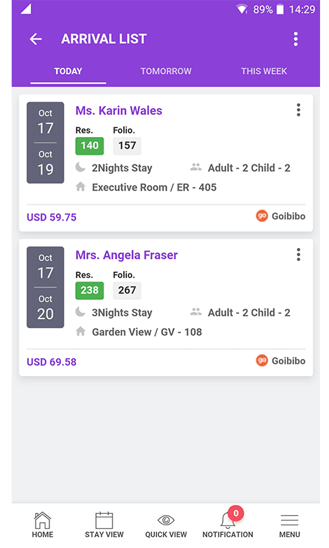Tap folio number 267

click(127, 290)
